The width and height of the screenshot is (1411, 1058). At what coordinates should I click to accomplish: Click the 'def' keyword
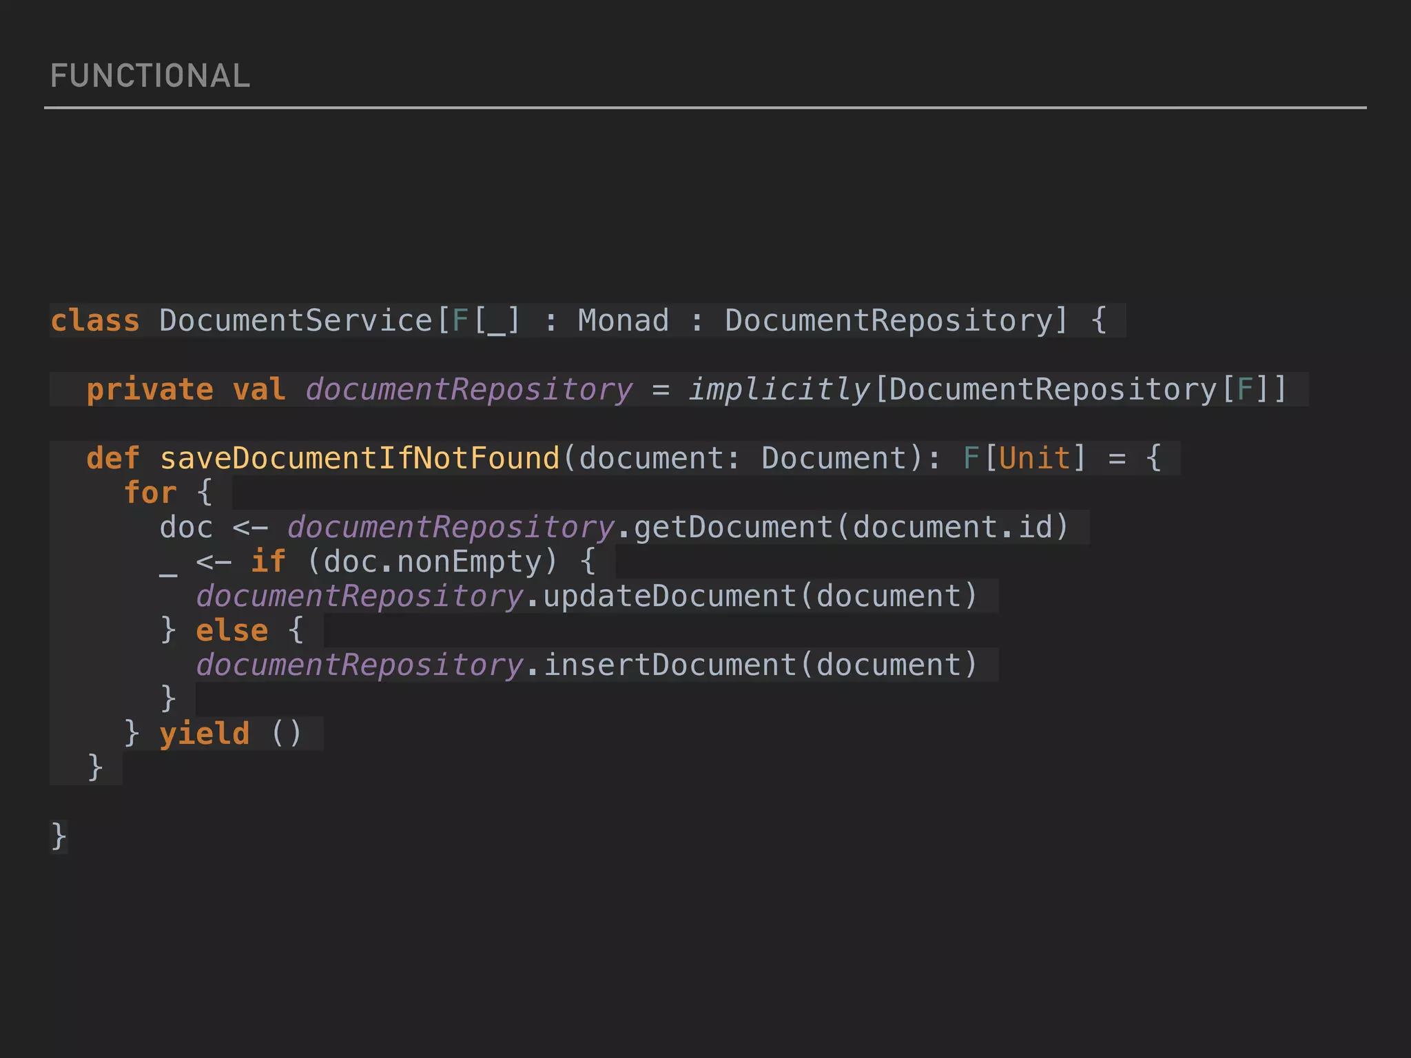tap(113, 459)
